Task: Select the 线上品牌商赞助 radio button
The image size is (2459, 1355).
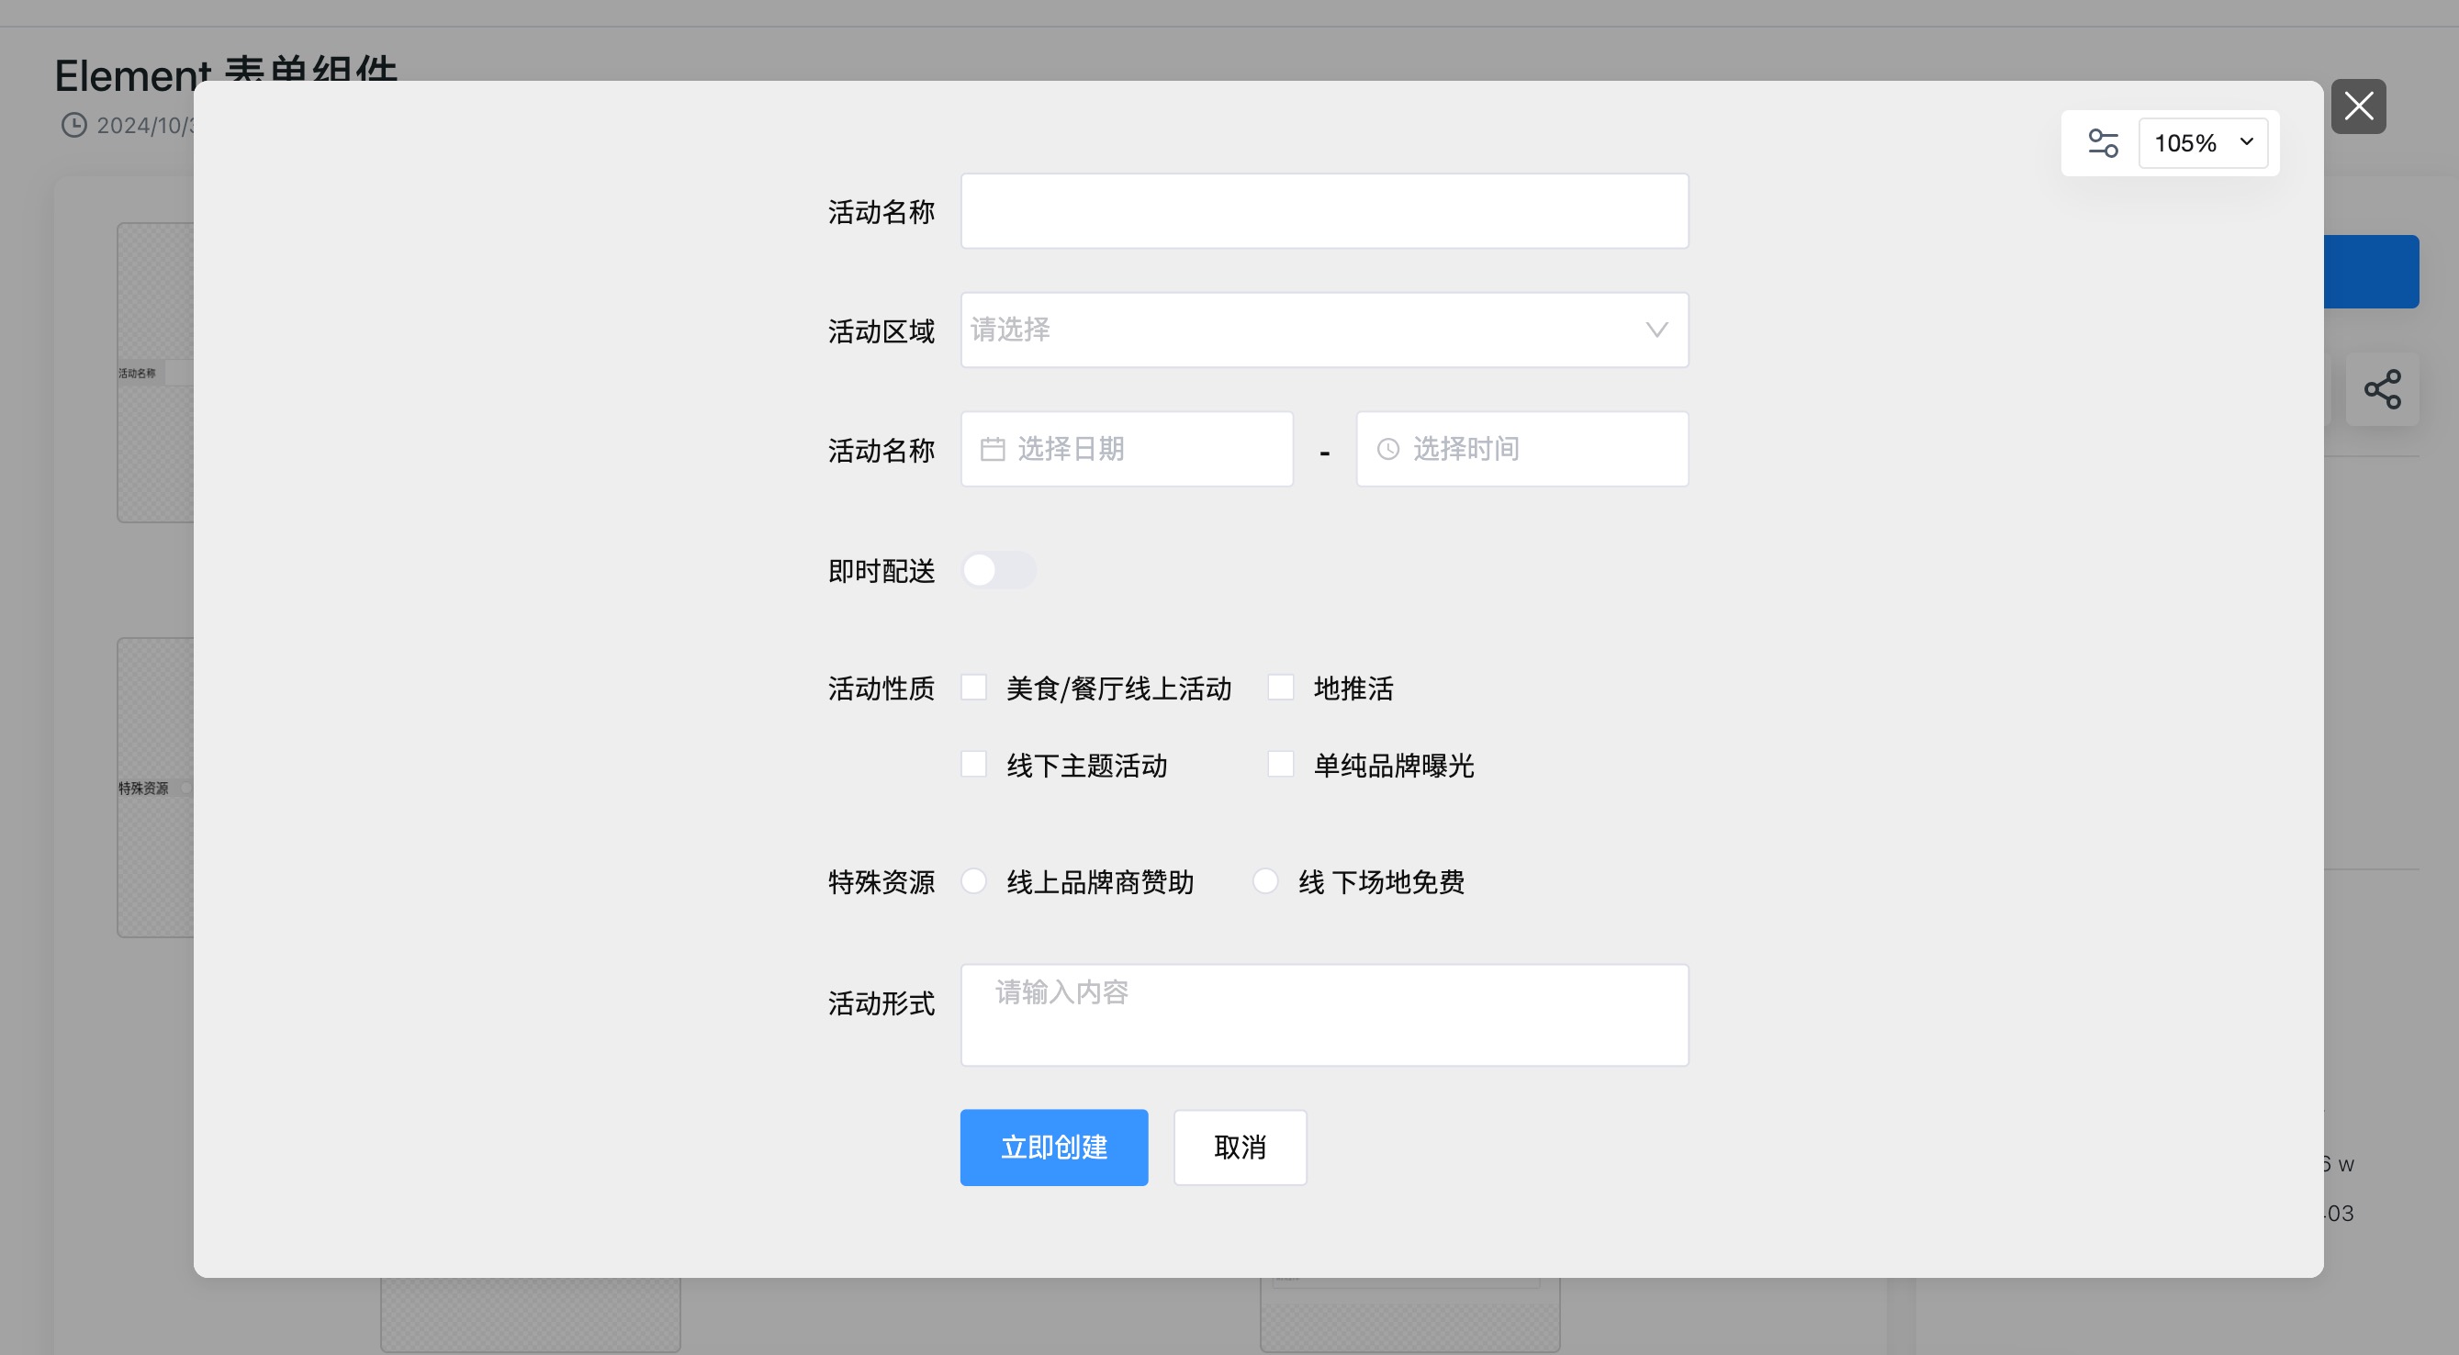Action: coord(973,880)
